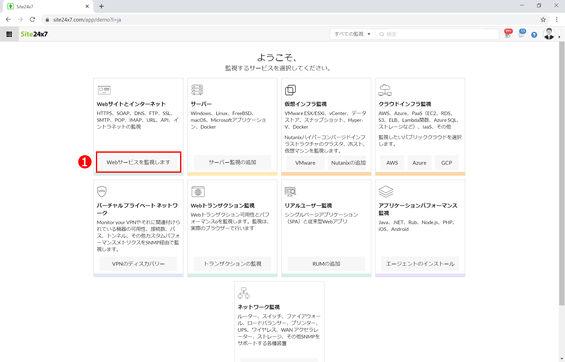565x362 pixels.
Task: Click the サーバー監視の追加 button
Action: point(232,162)
